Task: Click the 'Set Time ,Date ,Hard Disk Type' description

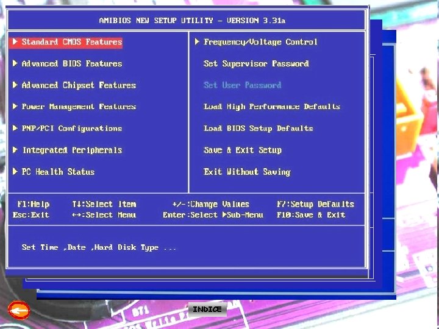Action: click(99, 247)
